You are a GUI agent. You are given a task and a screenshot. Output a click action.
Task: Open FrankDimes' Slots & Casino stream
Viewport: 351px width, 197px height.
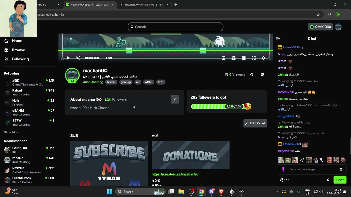[x=29, y=180]
